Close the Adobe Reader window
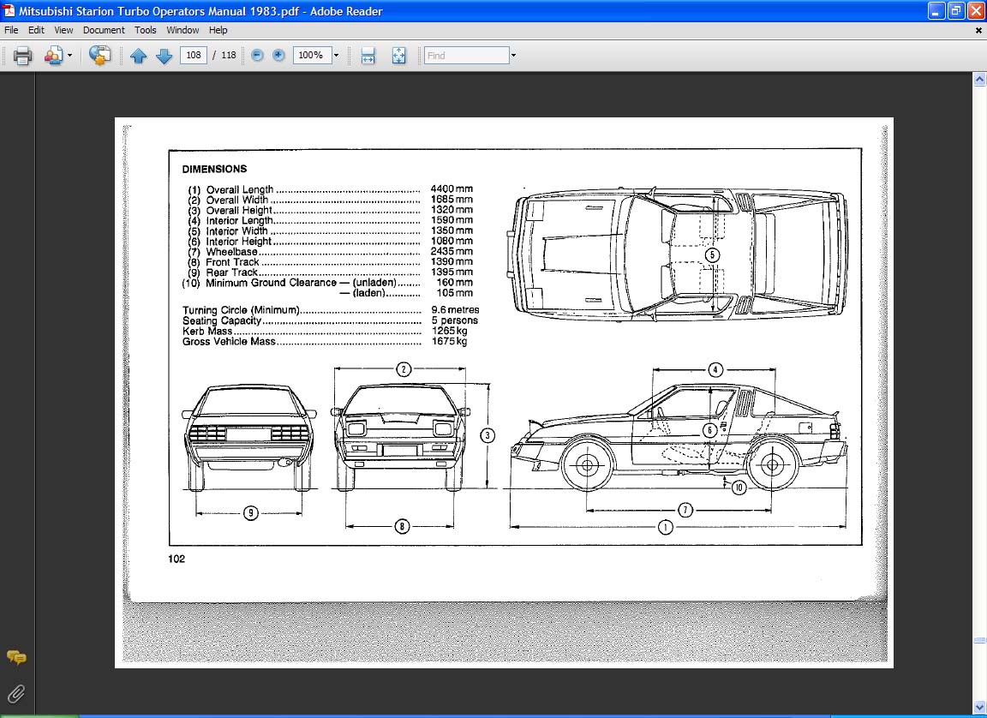This screenshot has width=987, height=718. tap(976, 10)
